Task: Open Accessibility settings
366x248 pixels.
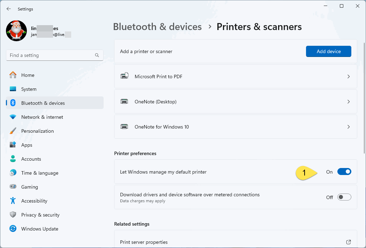Action: click(55, 201)
